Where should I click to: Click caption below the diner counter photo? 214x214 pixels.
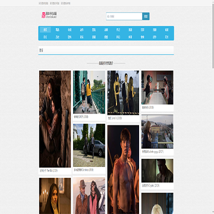click(148, 108)
